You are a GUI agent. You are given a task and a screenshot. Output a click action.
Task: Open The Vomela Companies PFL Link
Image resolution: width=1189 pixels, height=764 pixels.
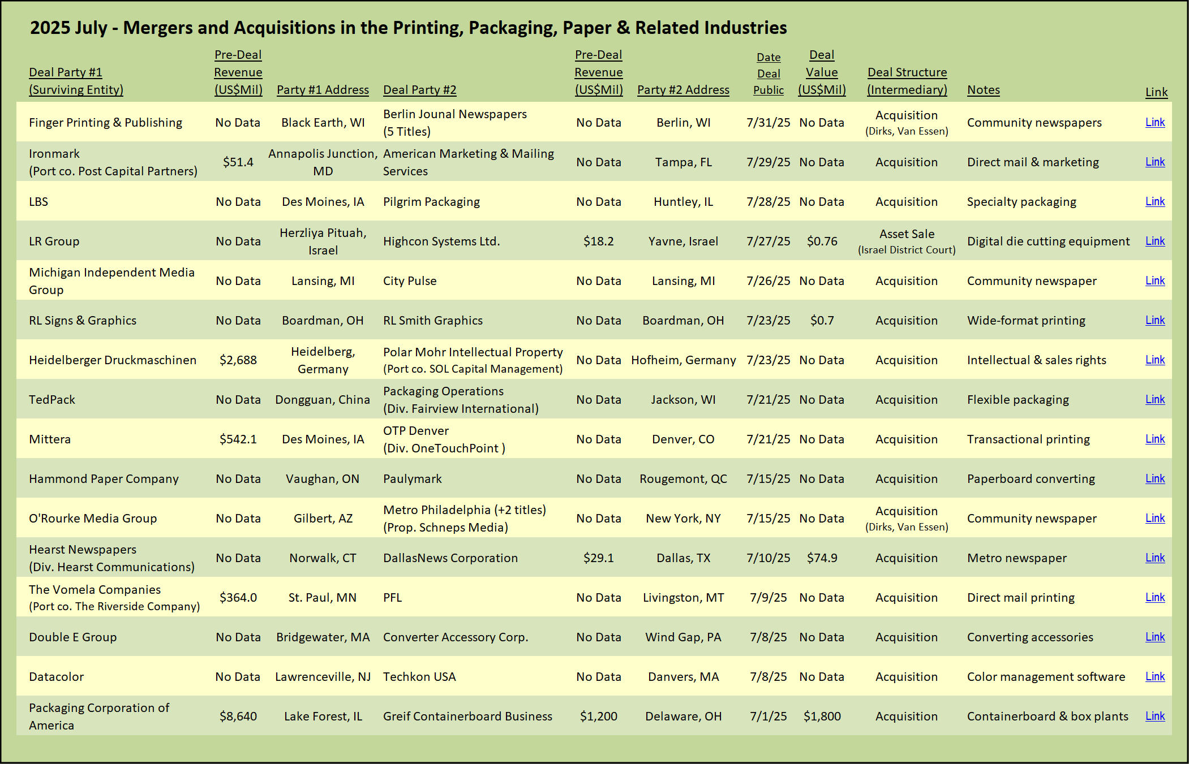1154,597
